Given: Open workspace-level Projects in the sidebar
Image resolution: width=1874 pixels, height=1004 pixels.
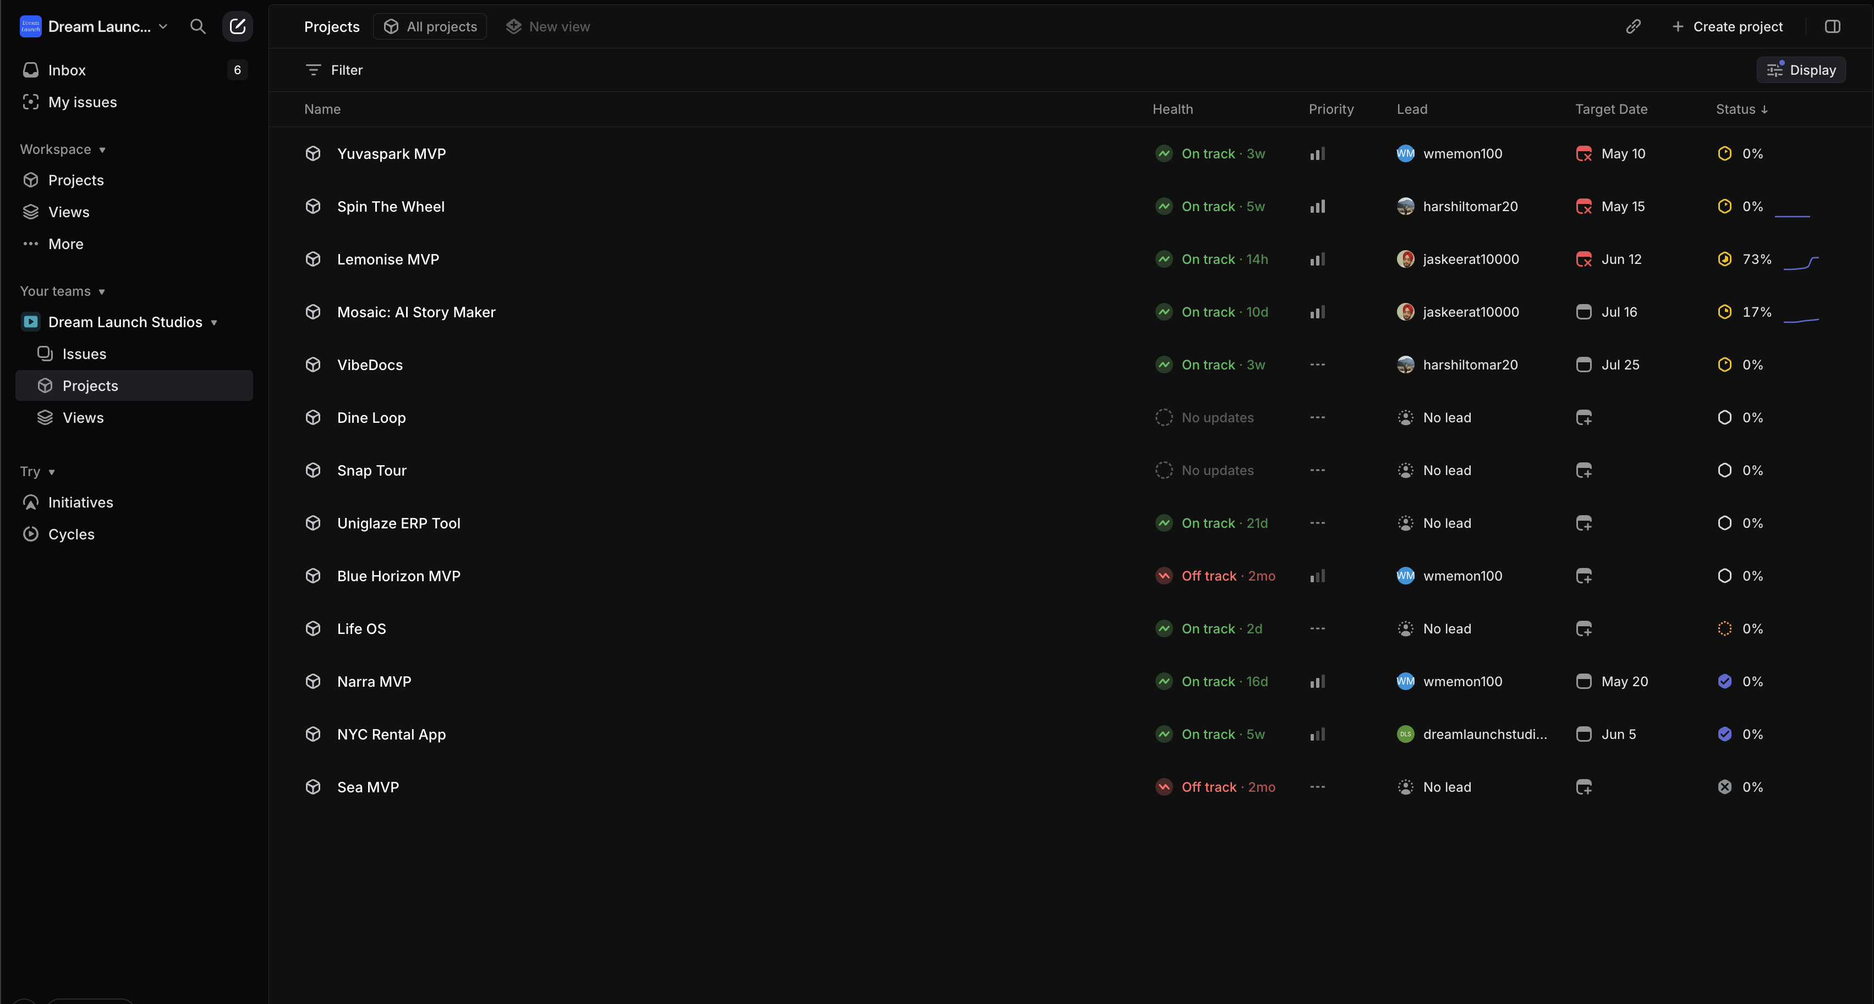Looking at the screenshot, I should pos(134,180).
